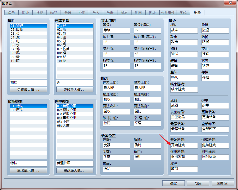Click the 魔法防御 field showing 魔防

(x=147, y=112)
